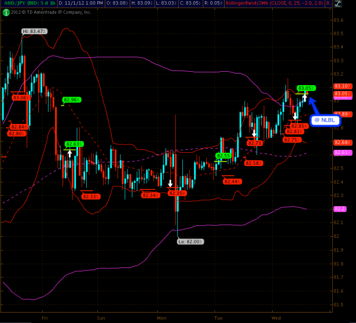Click the white up arrow below 83.05 label
This screenshot has width=356, height=323.
click(304, 98)
